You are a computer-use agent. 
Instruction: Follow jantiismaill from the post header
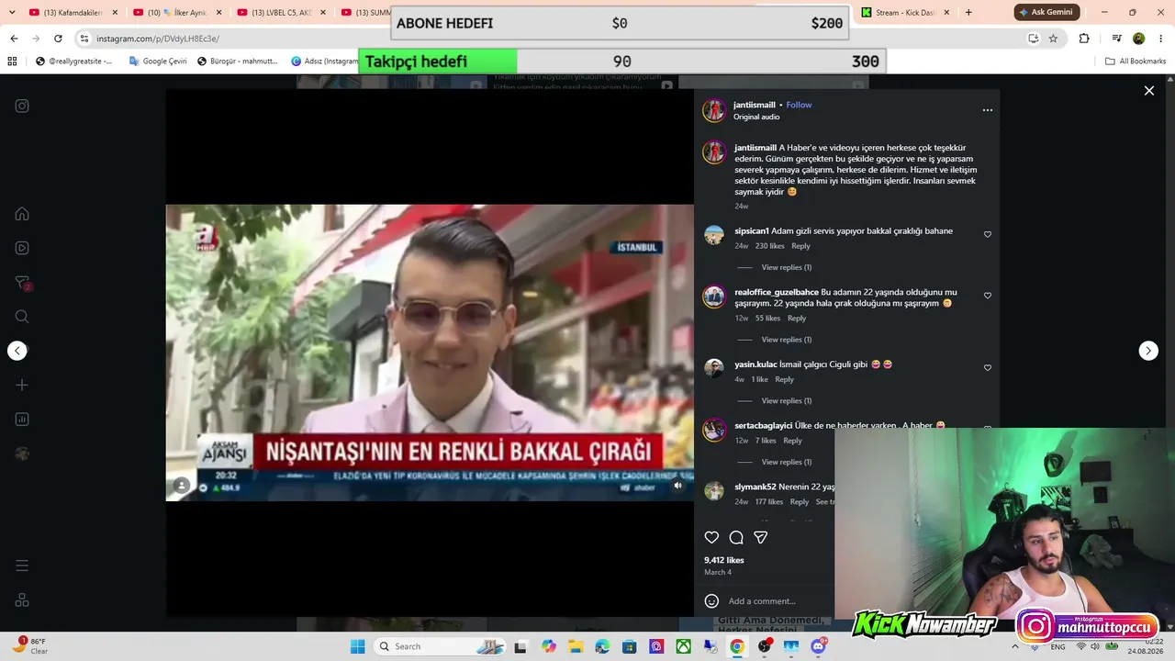coord(799,105)
